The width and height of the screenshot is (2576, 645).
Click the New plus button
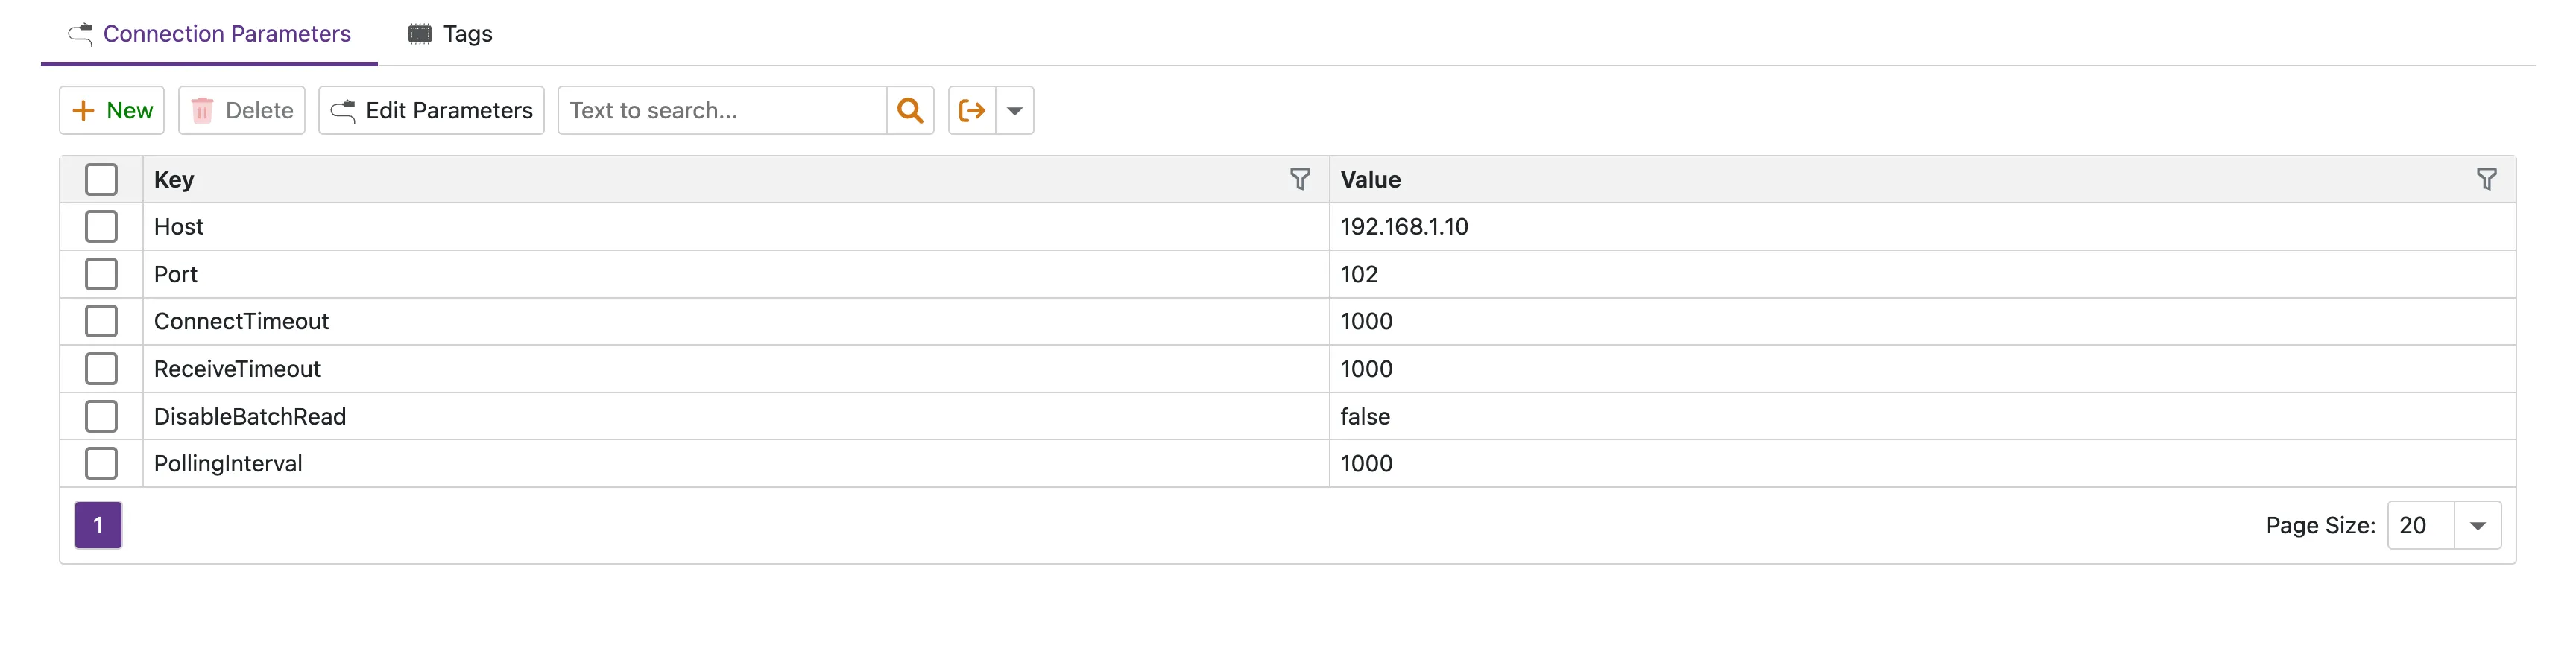click(x=112, y=110)
